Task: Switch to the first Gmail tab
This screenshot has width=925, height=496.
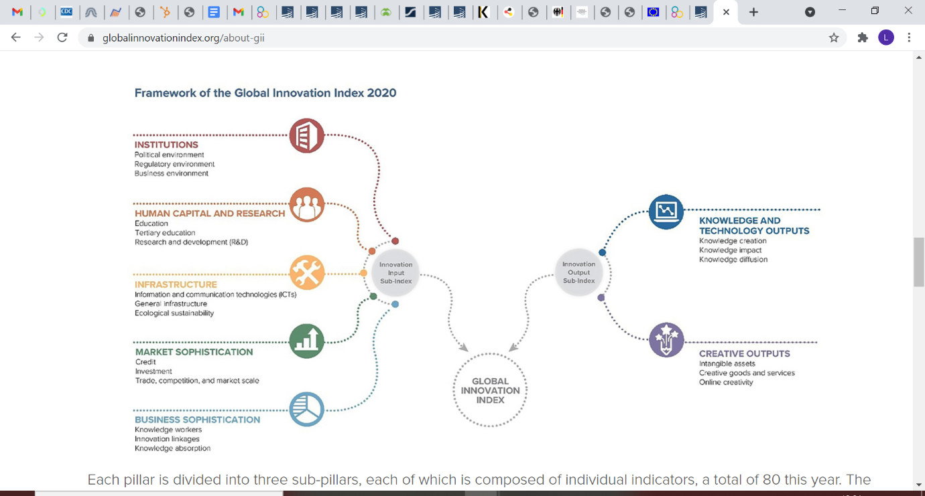Action: [17, 12]
